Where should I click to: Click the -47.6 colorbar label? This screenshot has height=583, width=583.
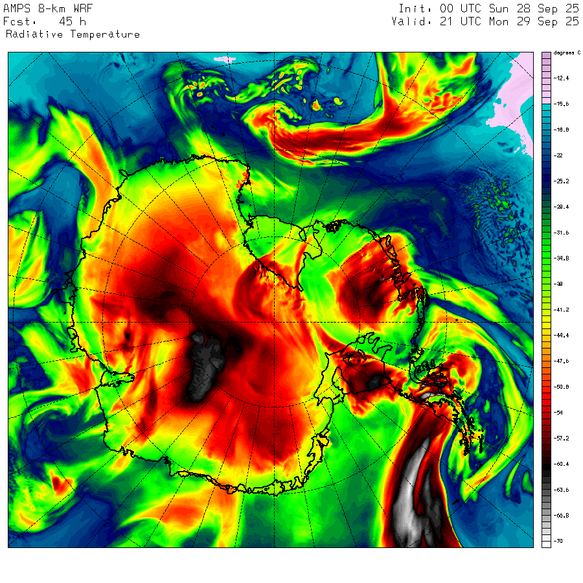pyautogui.click(x=561, y=361)
